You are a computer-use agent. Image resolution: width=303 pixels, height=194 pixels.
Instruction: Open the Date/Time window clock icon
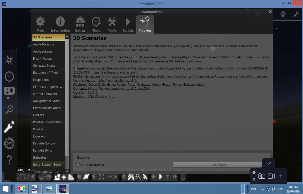point(9,77)
